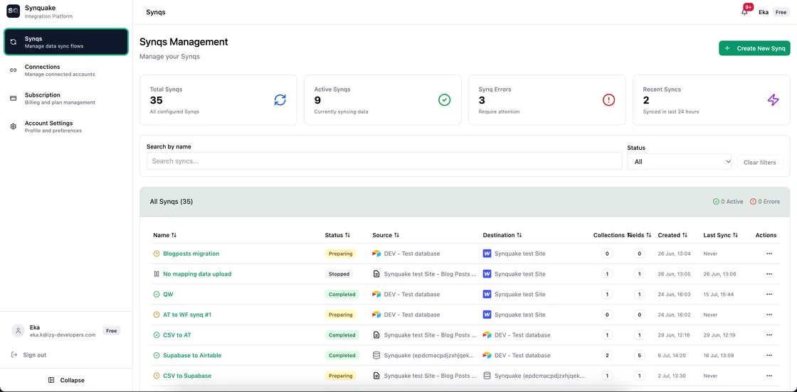
Task: Click the Stopped status badge
Action: 339,274
